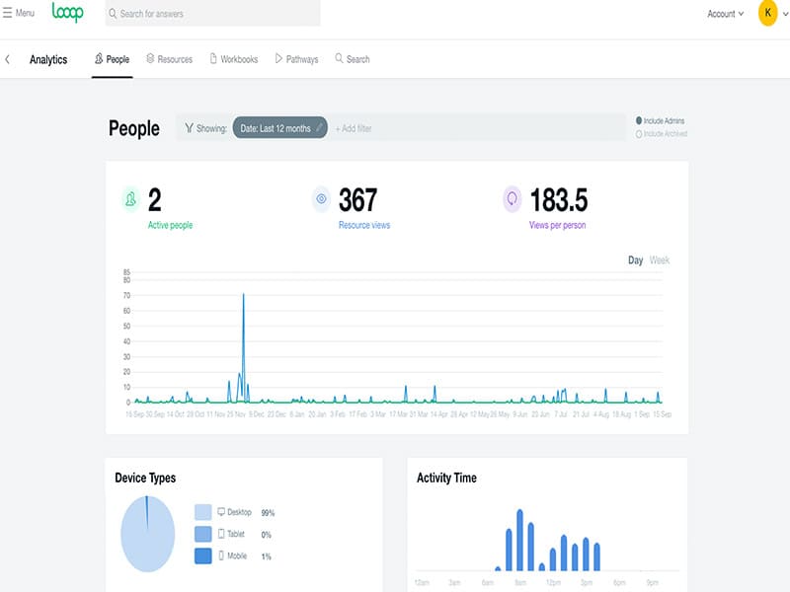Image resolution: width=790 pixels, height=592 pixels.
Task: Click the back arrow beside Analytics
Action: click(8, 59)
